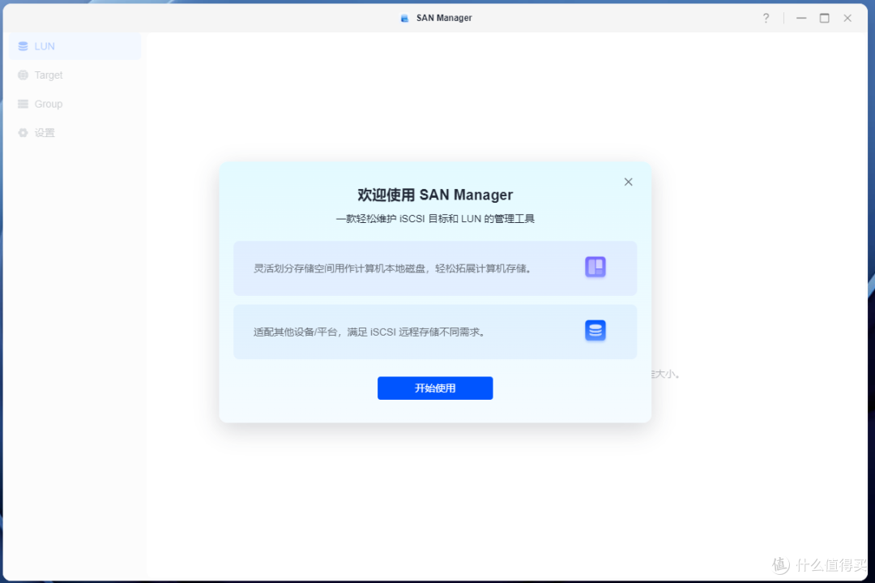This screenshot has width=875, height=583.
Task: Click the 欢迎使用 SAN Manager heading
Action: [435, 195]
